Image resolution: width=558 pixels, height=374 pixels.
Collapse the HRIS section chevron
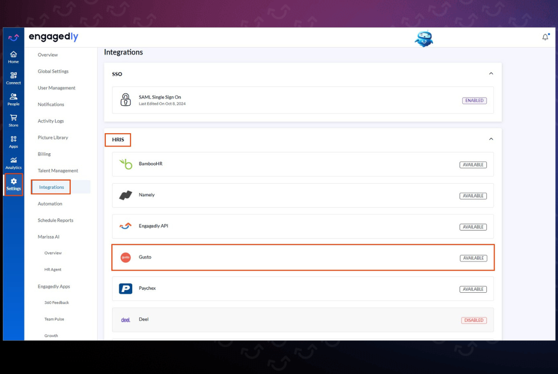coord(491,139)
